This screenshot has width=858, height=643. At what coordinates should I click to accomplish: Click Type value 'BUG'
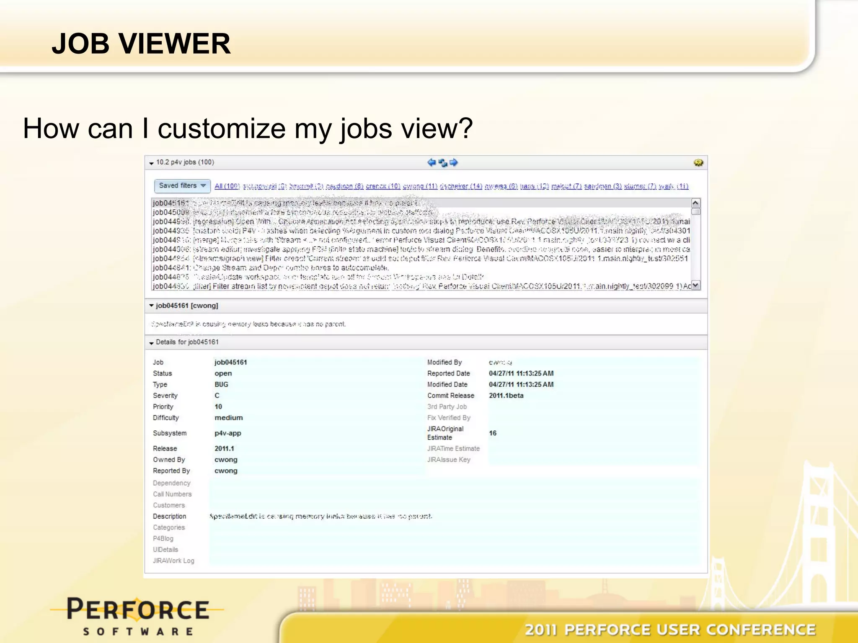[221, 384]
